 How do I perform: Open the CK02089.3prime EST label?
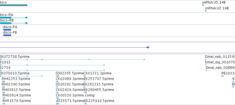[x=70, y=79]
